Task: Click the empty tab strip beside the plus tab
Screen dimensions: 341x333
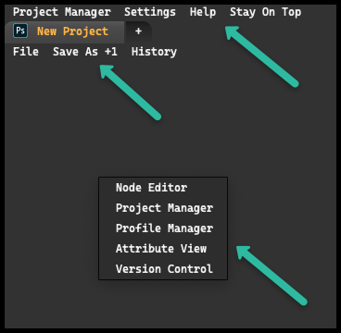Action: (x=244, y=32)
